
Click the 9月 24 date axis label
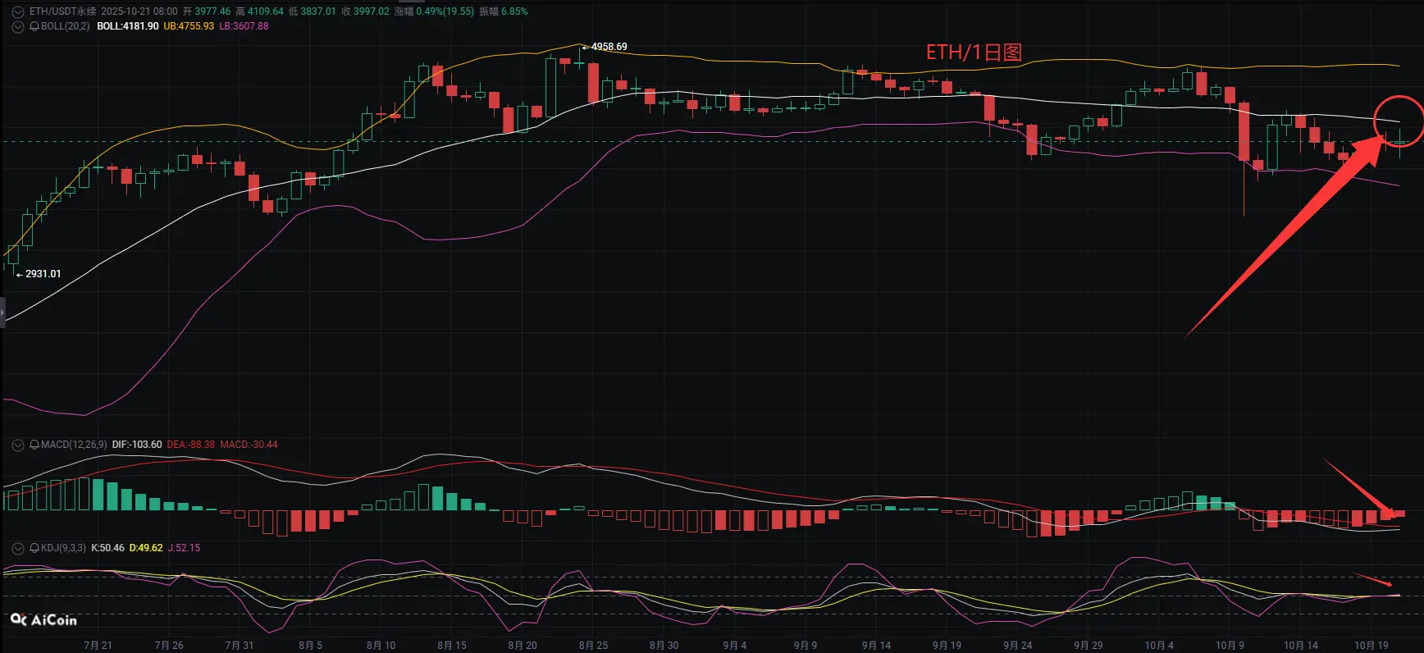click(1018, 646)
